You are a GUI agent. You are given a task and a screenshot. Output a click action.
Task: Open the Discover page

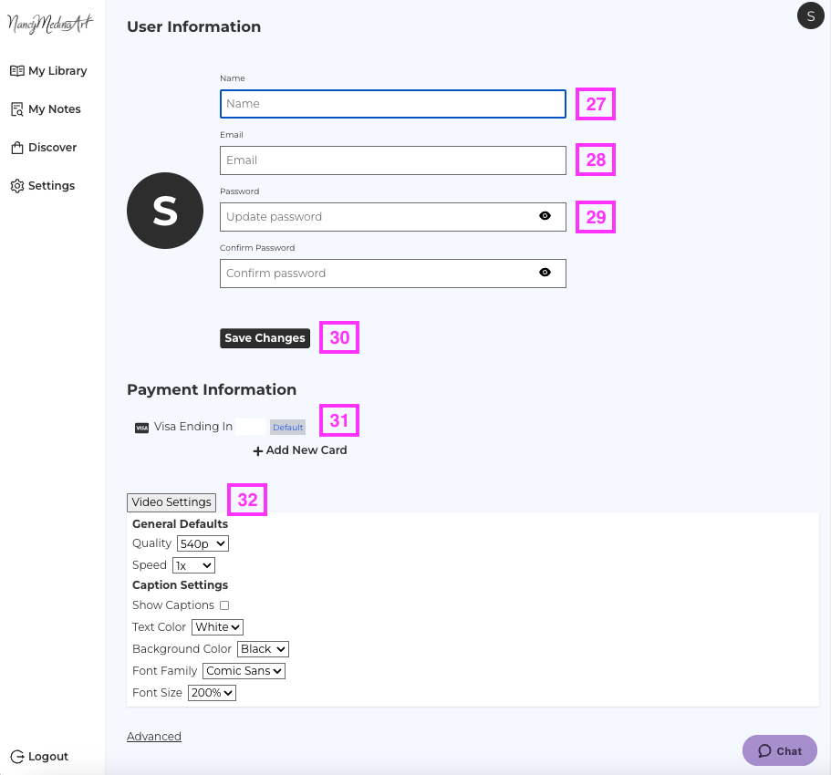pyautogui.click(x=44, y=148)
